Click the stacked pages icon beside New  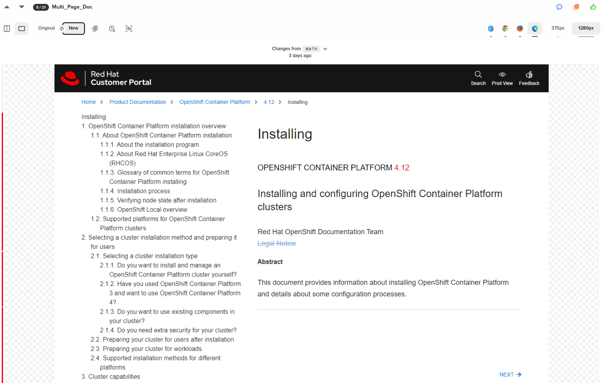[95, 29]
